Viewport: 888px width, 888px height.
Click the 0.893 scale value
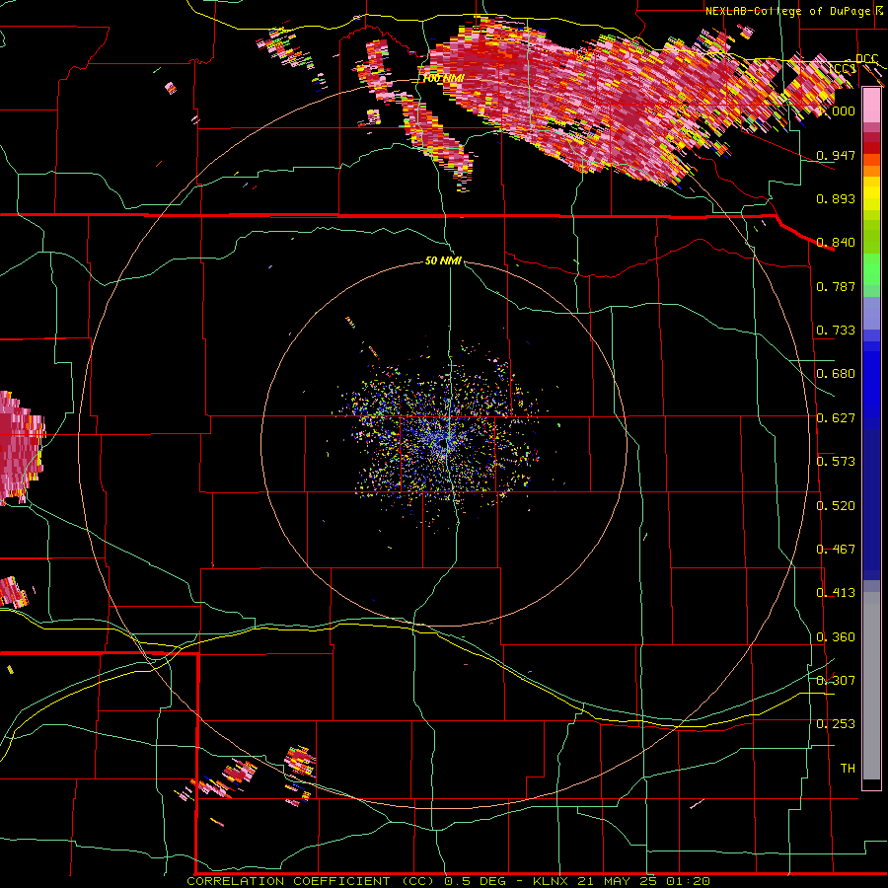(836, 198)
